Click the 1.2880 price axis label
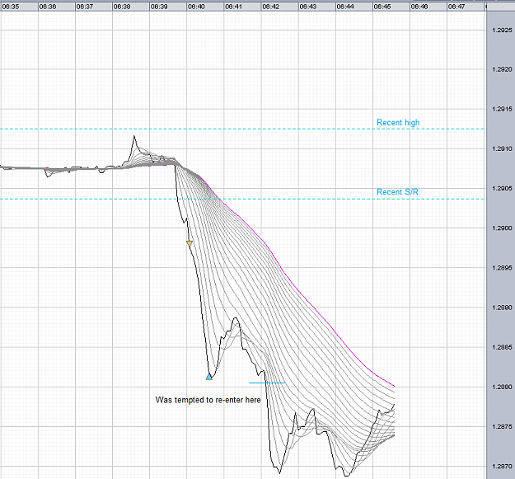 502,387
